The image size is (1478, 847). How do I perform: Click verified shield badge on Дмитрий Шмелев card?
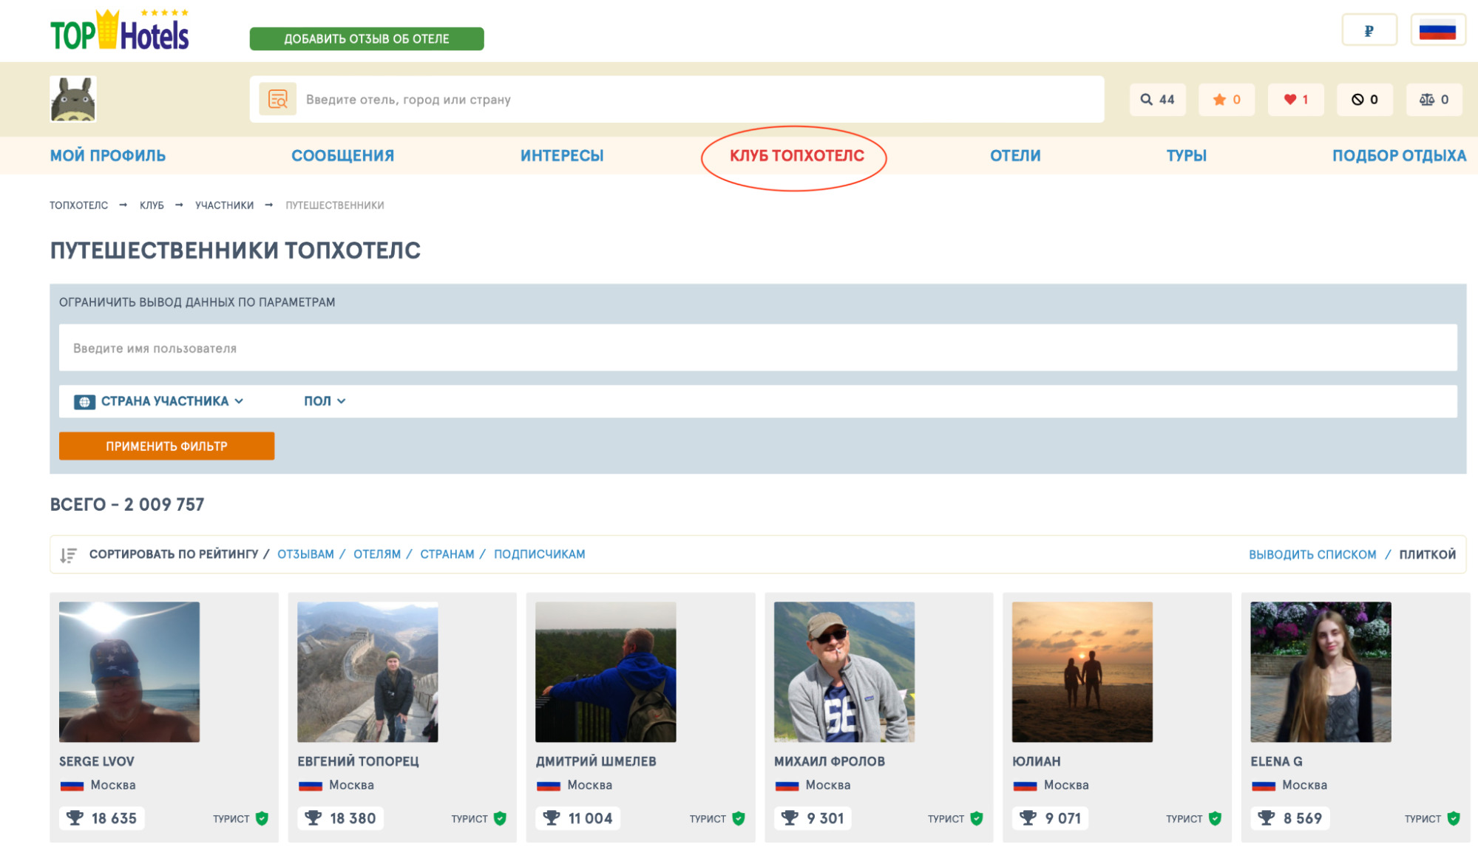[738, 818]
